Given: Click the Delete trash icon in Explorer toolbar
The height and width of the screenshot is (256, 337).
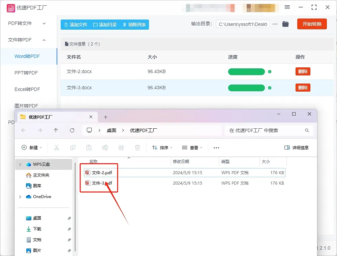Looking at the screenshot, I should coord(137,148).
